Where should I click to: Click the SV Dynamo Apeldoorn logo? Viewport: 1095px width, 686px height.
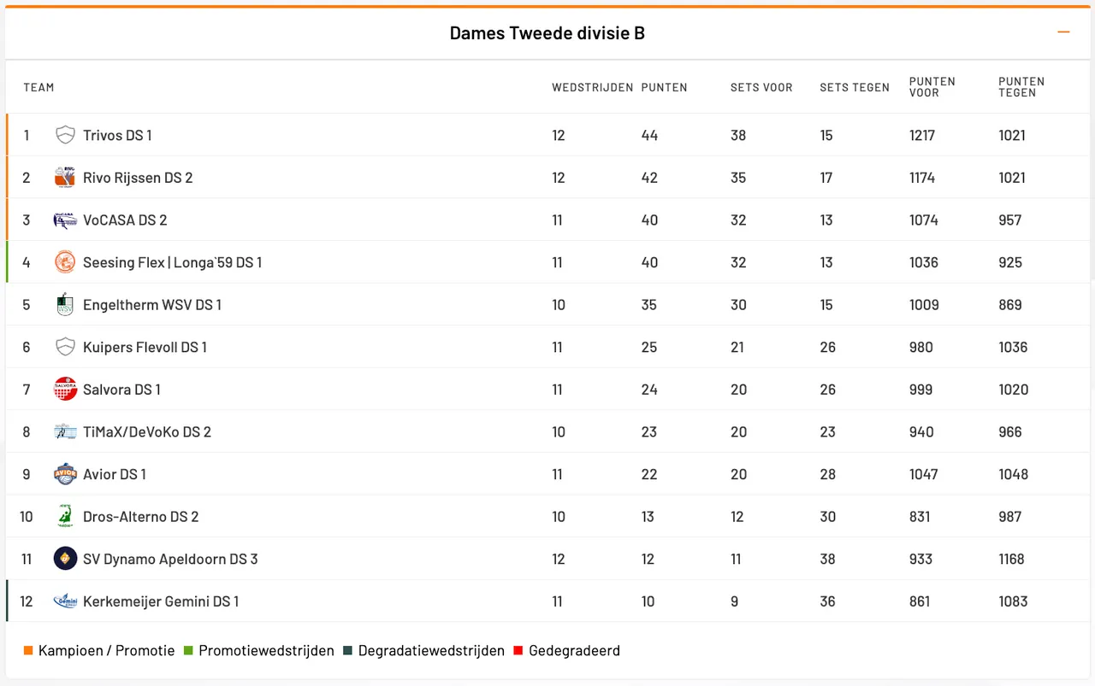[x=65, y=559]
